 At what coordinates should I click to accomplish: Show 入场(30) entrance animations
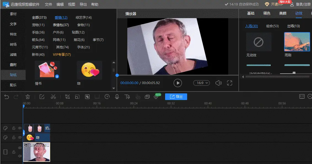point(252,26)
